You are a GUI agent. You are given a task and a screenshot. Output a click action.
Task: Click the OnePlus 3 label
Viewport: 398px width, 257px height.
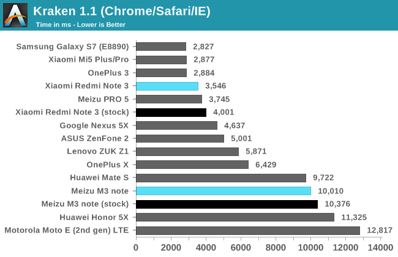[x=108, y=73]
